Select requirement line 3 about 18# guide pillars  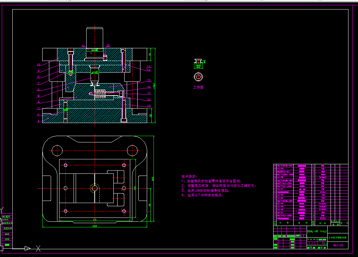pyautogui.click(x=205, y=190)
